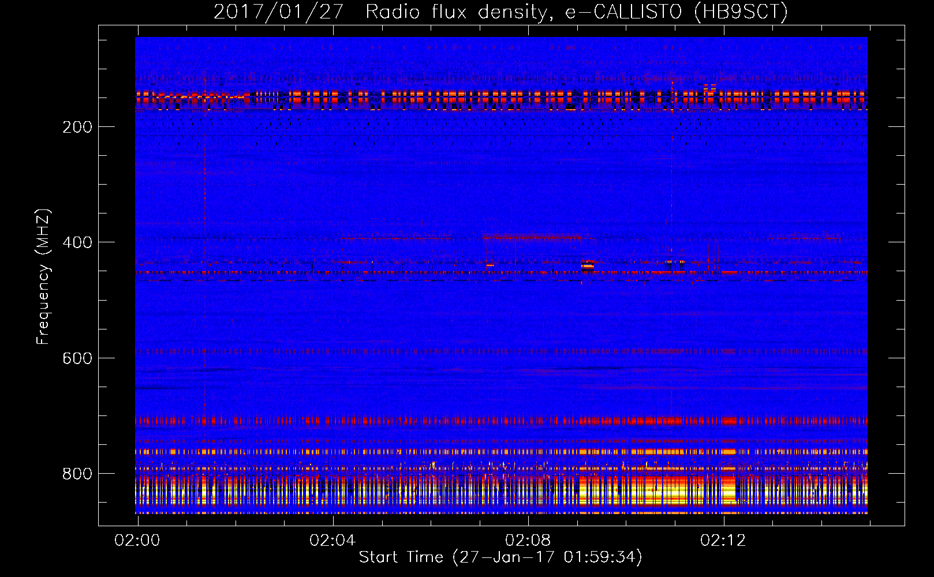Click the 600 frequency tick label
This screenshot has width=934, height=577.
click(77, 358)
